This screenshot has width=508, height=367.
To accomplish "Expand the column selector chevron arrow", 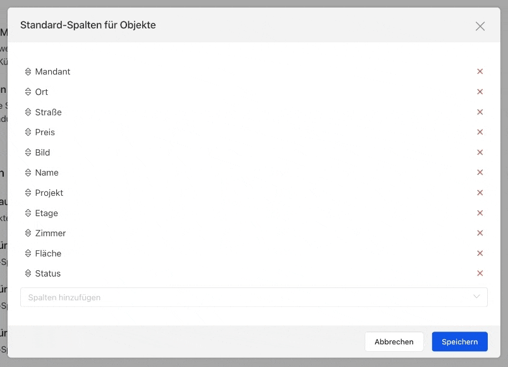I will (x=476, y=297).
